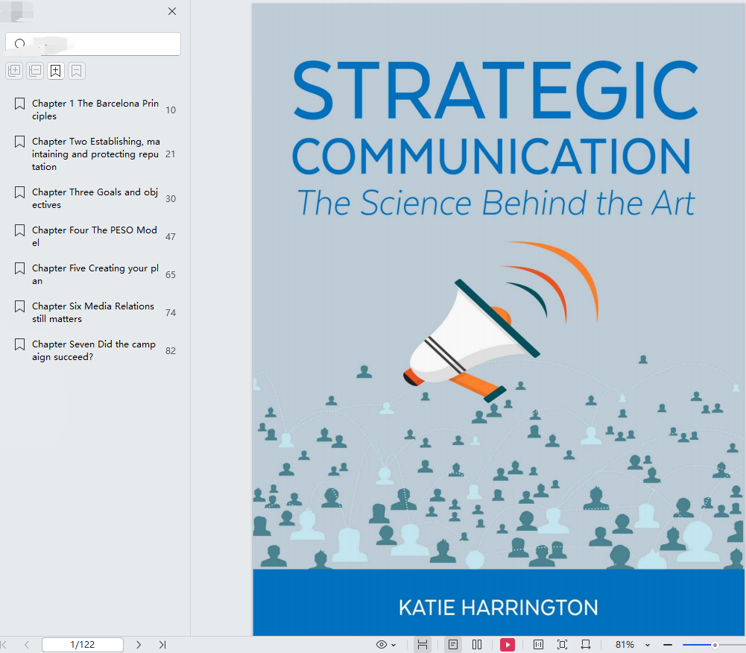The image size is (746, 653).
Task: Click the book cover title STRATEGIC
Action: [496, 89]
